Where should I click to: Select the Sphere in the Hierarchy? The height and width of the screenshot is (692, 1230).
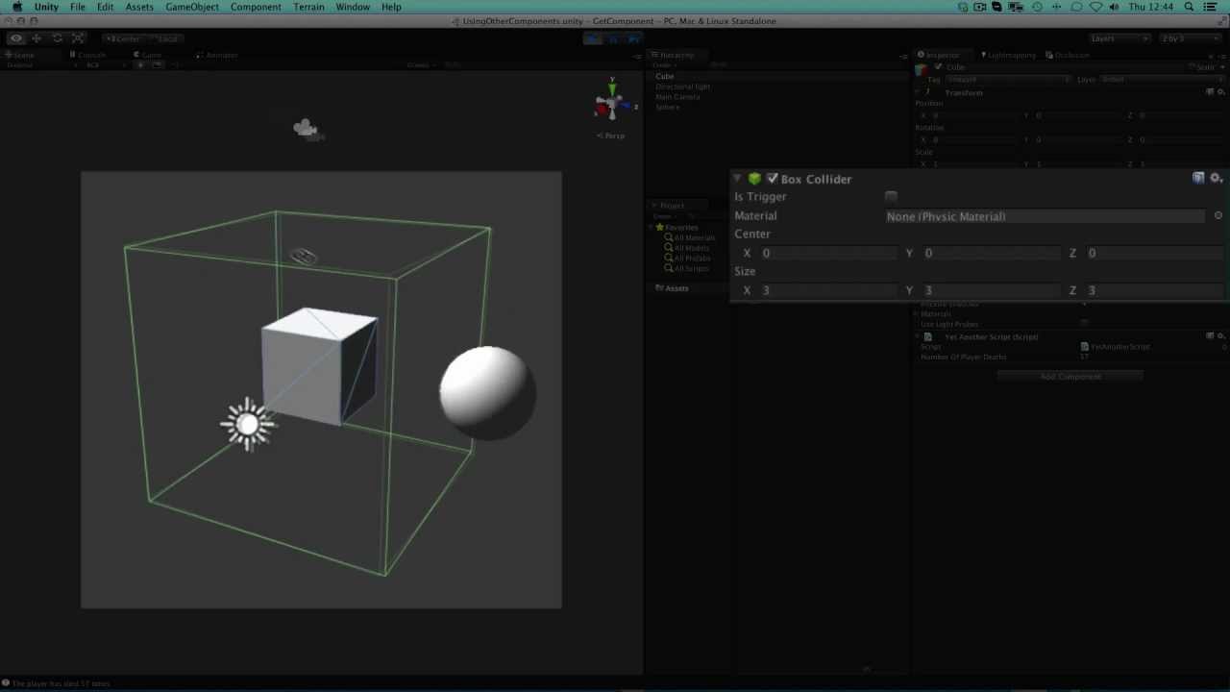[x=668, y=107]
